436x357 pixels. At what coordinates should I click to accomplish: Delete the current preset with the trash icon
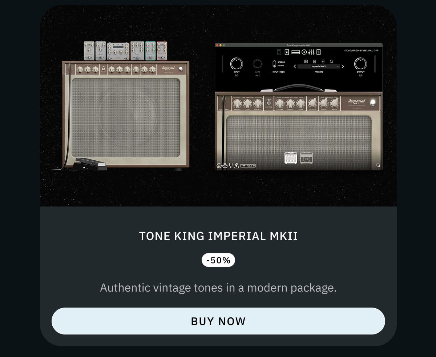pyautogui.click(x=315, y=61)
